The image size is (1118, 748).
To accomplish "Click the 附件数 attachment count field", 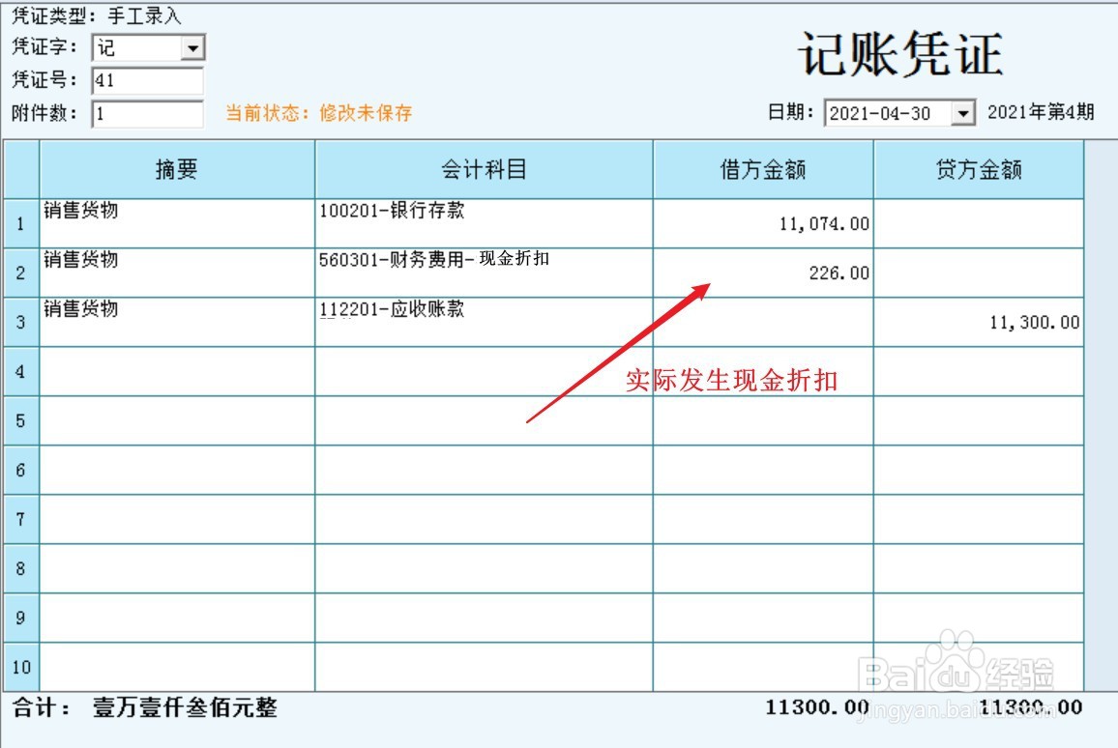I will point(145,114).
